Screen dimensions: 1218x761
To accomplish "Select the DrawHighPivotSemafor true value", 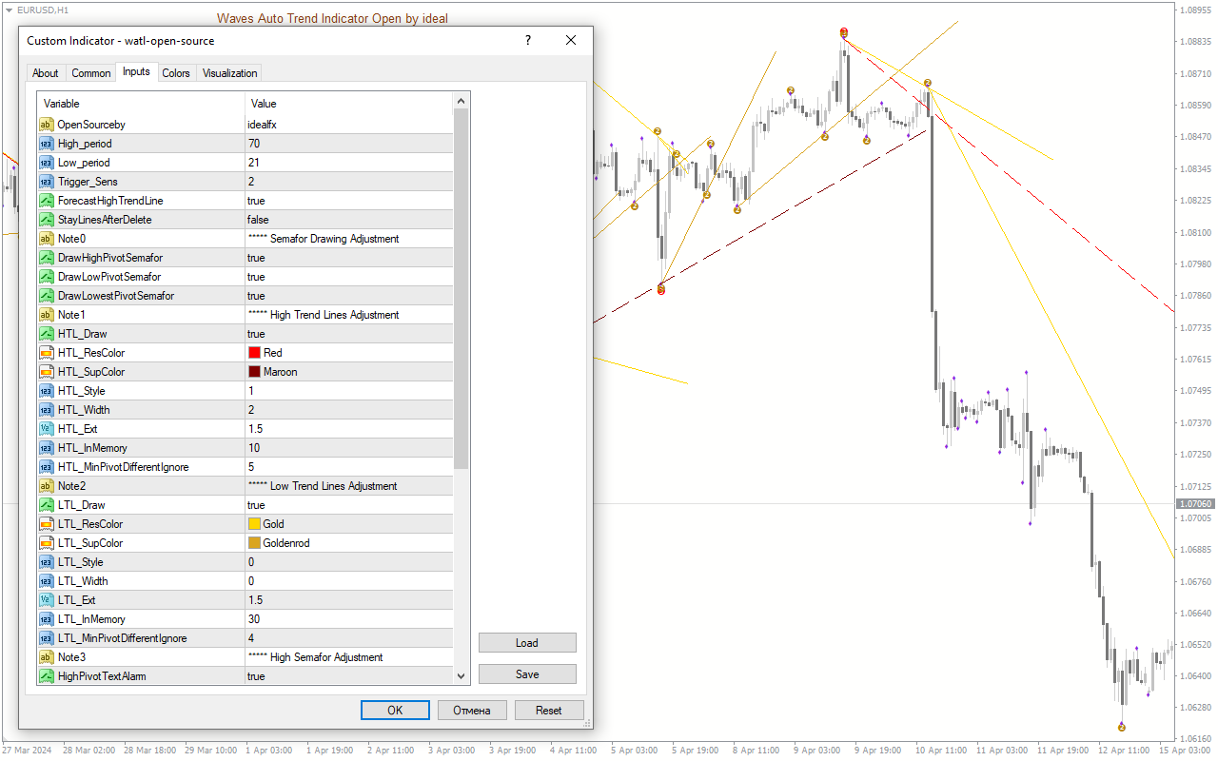I will coord(256,258).
